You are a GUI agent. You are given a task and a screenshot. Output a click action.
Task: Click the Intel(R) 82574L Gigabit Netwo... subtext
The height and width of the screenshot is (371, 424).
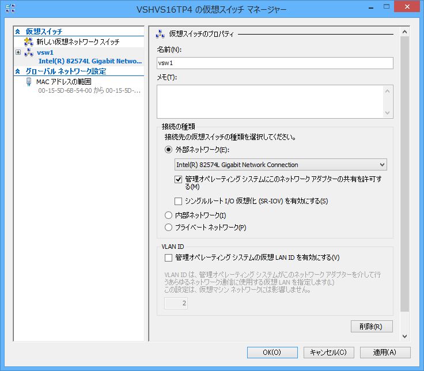point(90,61)
